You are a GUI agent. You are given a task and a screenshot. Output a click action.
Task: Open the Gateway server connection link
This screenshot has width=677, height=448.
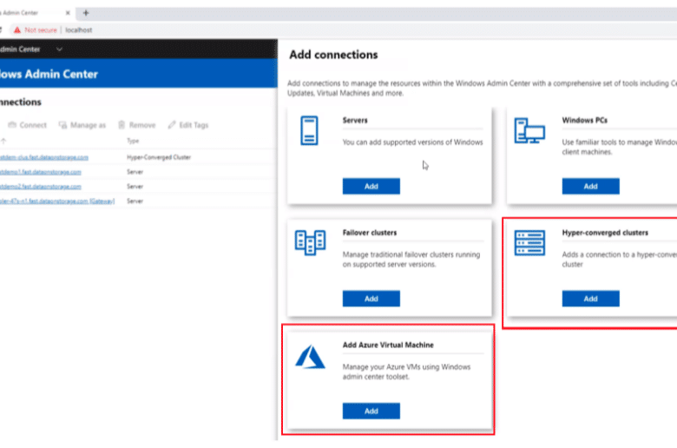click(x=57, y=201)
